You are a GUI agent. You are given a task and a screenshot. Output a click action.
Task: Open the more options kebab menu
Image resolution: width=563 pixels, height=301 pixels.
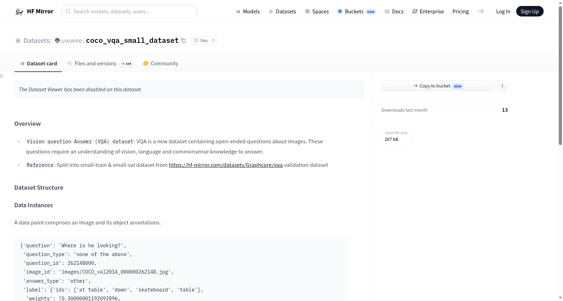coord(502,86)
